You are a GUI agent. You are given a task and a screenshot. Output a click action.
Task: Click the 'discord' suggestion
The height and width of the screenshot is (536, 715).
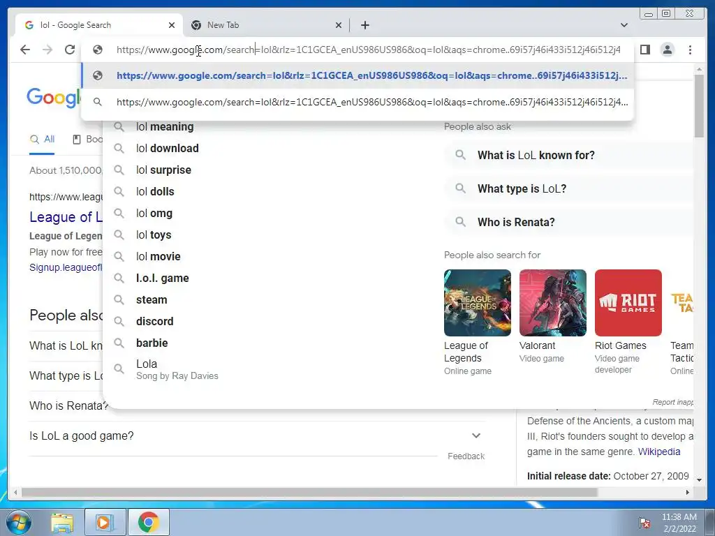(x=154, y=321)
